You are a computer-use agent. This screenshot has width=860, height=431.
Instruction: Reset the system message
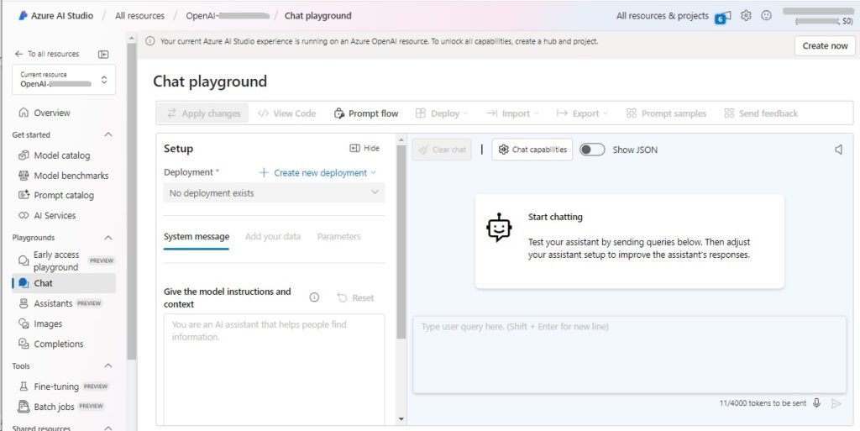pyautogui.click(x=355, y=297)
